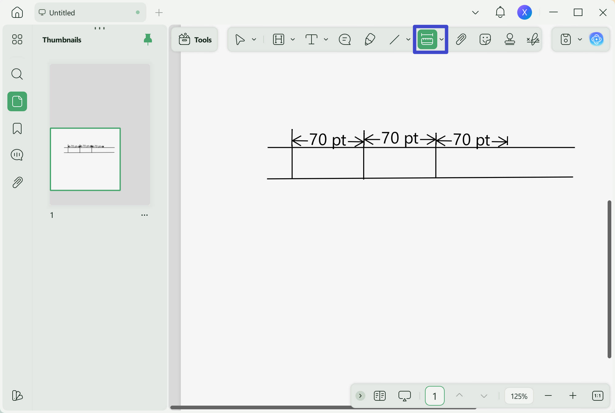
Task: Expand the Highlight tool dropdown arrow
Action: click(x=293, y=39)
